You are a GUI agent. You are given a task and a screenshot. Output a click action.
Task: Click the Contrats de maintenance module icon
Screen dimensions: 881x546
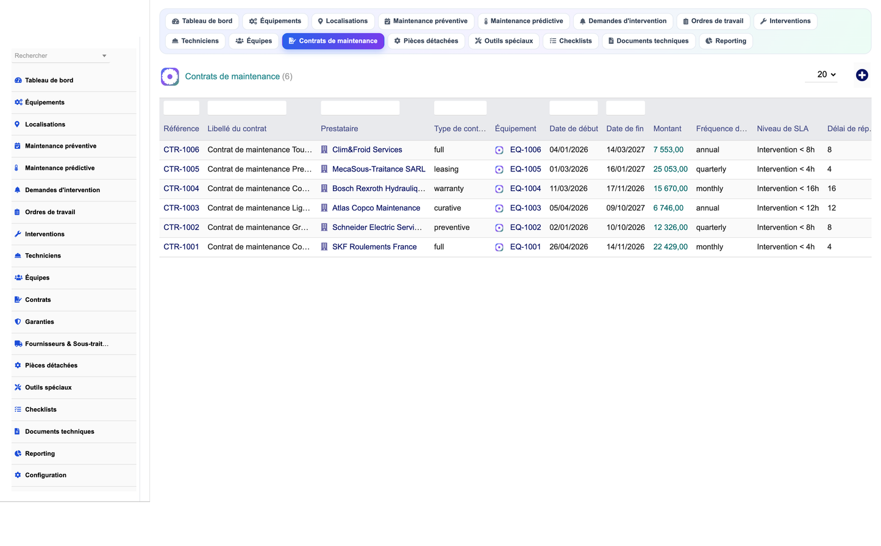click(x=170, y=76)
